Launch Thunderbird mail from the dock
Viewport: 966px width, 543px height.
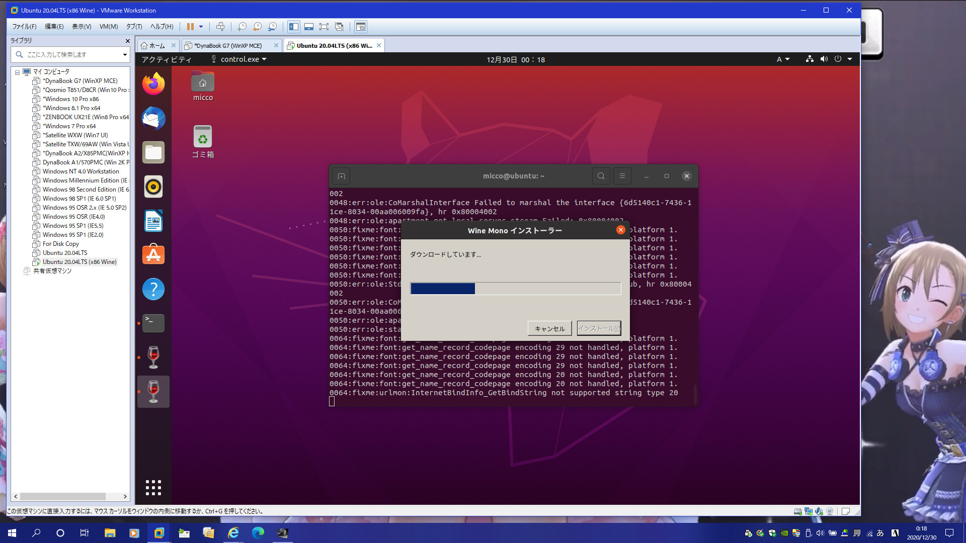click(x=153, y=118)
